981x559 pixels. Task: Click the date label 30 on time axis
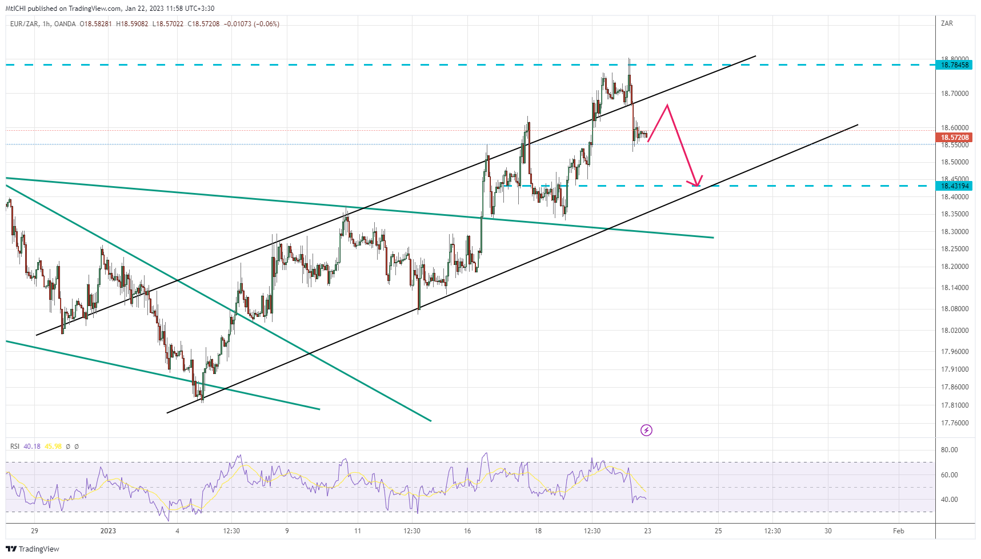(x=828, y=531)
